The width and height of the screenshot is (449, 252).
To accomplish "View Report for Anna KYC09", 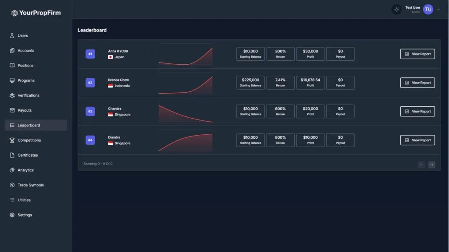I will point(417,54).
